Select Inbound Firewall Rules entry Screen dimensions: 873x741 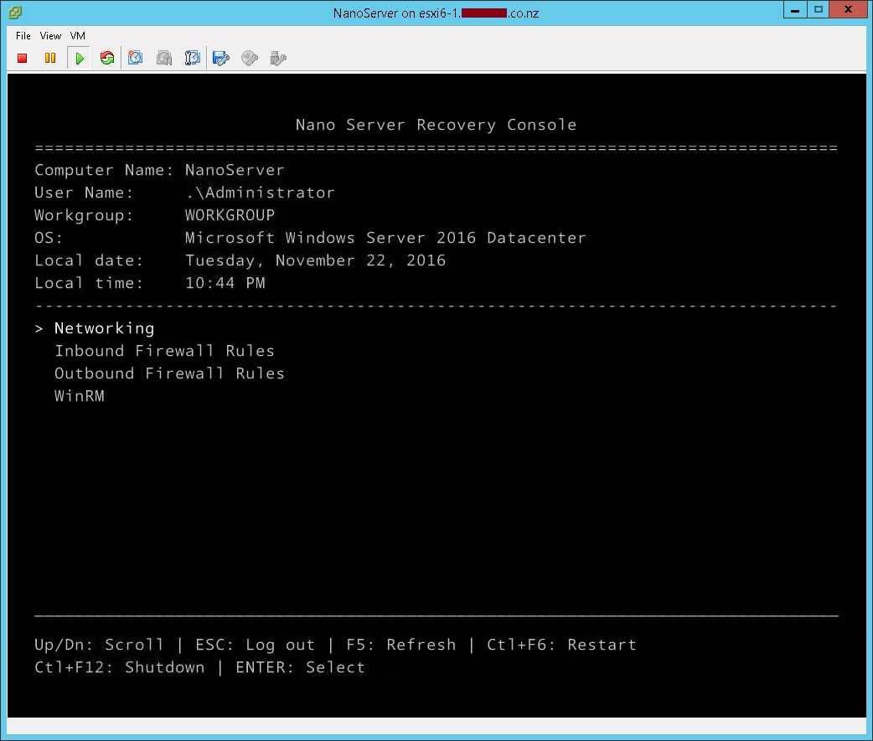pyautogui.click(x=164, y=351)
